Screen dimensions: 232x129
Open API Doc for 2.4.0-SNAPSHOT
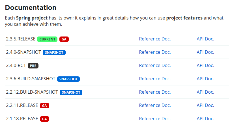click(x=205, y=52)
